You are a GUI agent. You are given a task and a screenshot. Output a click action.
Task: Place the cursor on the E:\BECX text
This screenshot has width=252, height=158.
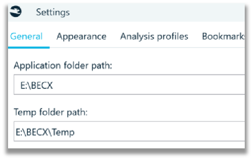(x=36, y=85)
